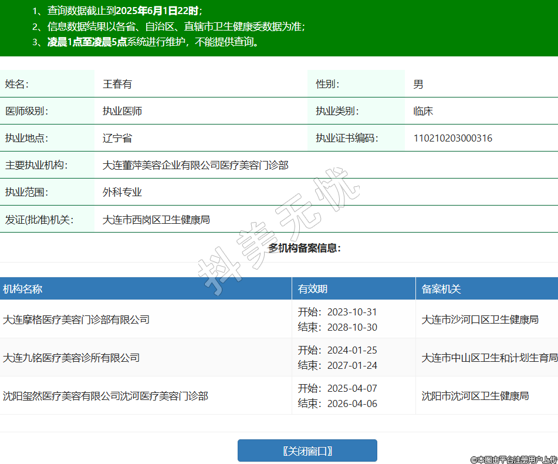Select the 沈阳玺然医疗美容有限公司沈河医疗美容门诊部 entry

point(106,396)
